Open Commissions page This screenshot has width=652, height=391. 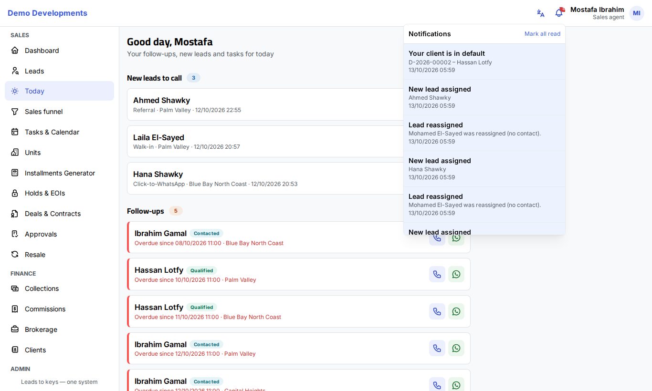tap(59, 309)
